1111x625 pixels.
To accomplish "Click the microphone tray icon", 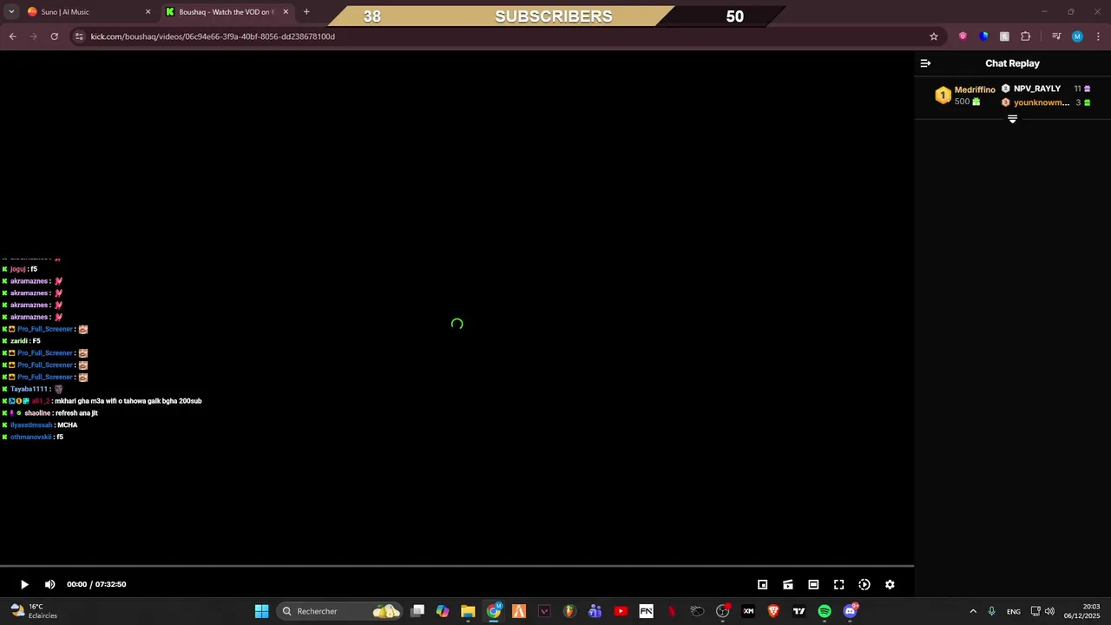I will [x=991, y=611].
